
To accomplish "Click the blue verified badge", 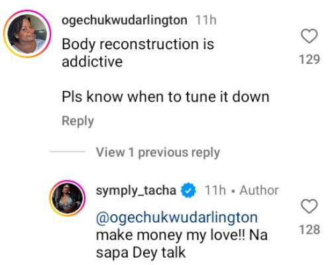I will (188, 190).
